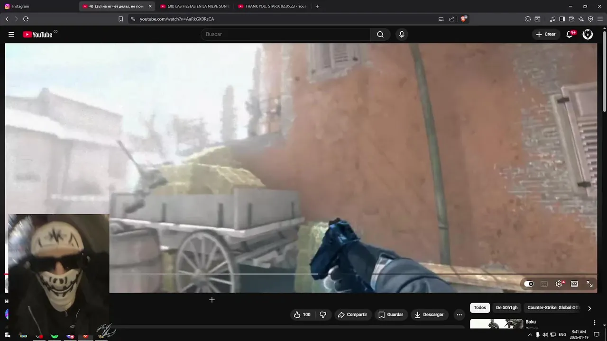Switch to LAS FIESTAS EN LA NIEVE tab

(195, 6)
